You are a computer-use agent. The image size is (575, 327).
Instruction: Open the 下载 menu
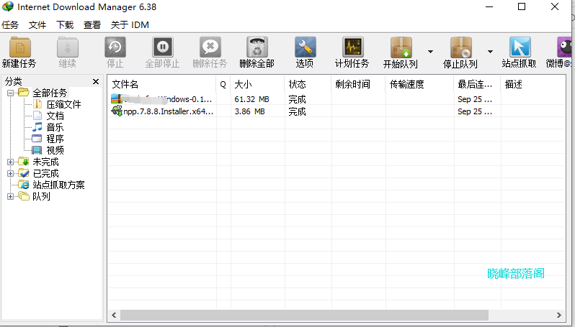point(65,25)
